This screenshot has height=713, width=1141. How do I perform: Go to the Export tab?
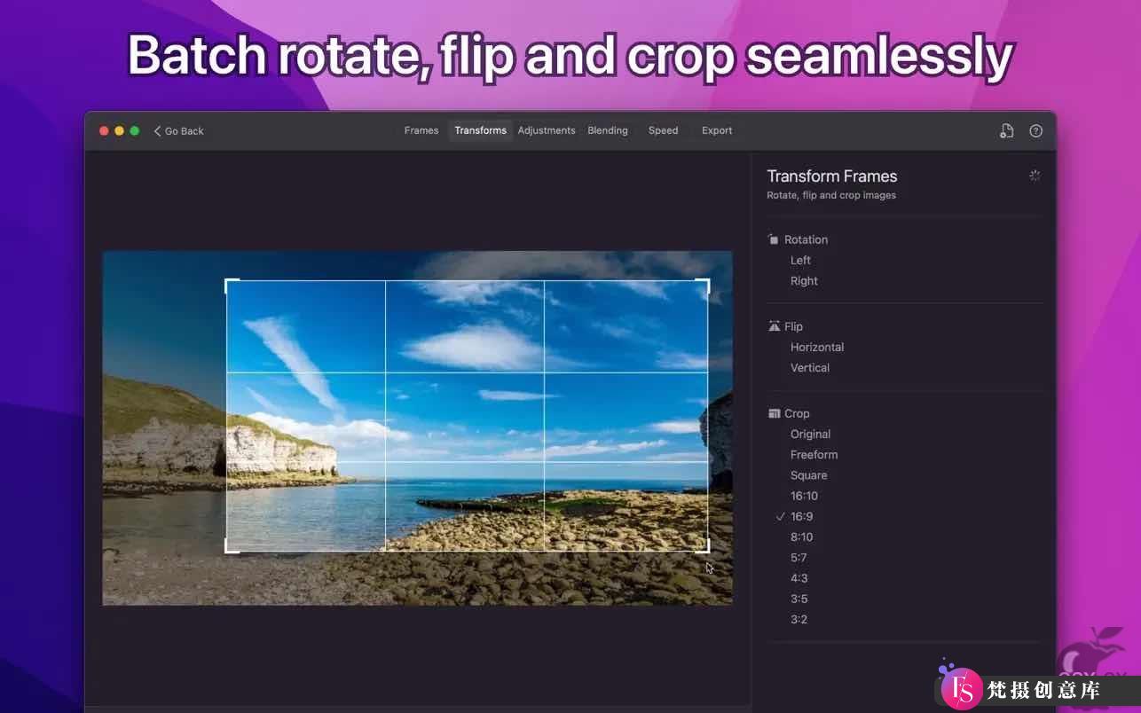coord(717,130)
